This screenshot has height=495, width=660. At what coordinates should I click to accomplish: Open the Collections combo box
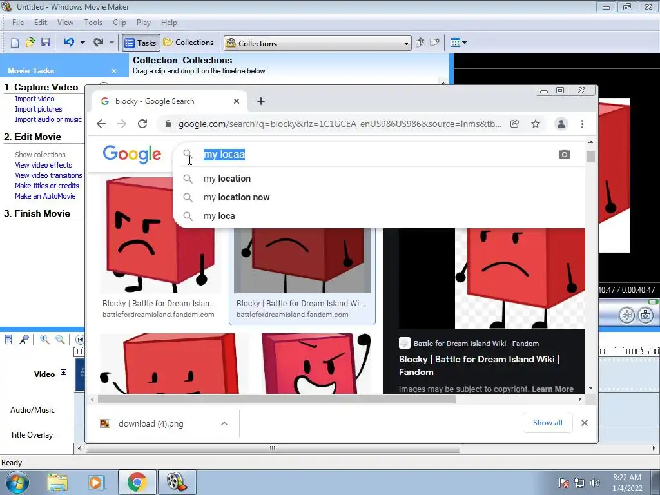(317, 43)
